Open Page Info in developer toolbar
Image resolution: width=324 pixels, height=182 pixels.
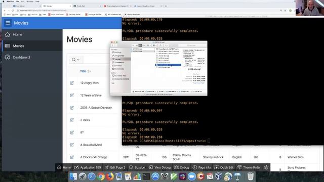[x=201, y=167]
